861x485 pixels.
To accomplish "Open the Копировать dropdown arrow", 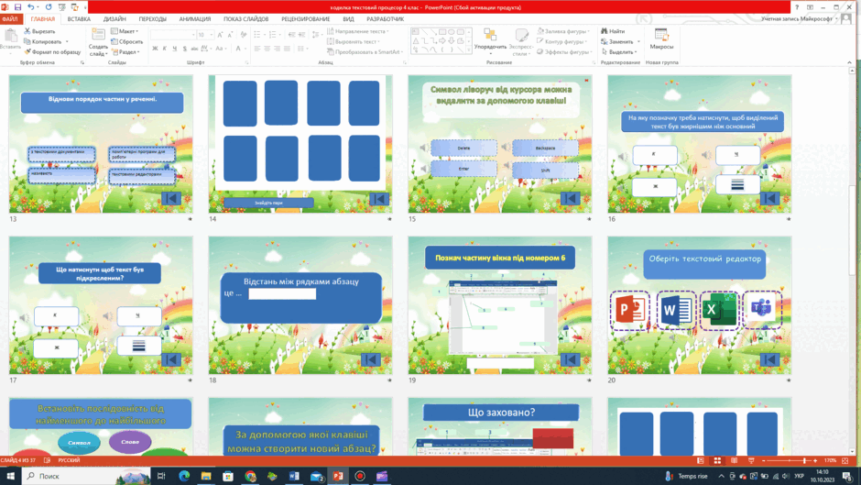I will point(67,42).
